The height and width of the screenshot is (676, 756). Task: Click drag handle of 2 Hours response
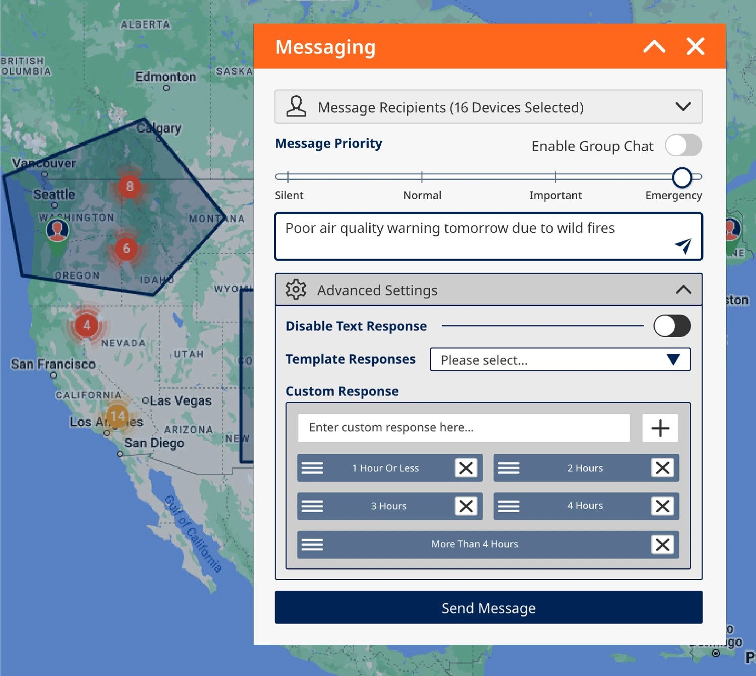coord(509,468)
